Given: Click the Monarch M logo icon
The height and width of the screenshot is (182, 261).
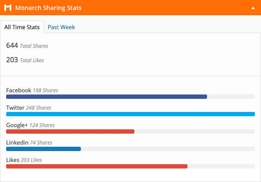Looking at the screenshot, I should point(8,8).
